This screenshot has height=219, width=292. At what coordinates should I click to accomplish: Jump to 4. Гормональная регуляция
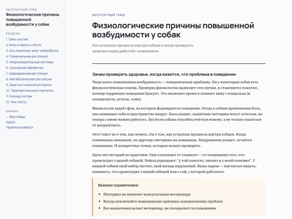(26, 56)
